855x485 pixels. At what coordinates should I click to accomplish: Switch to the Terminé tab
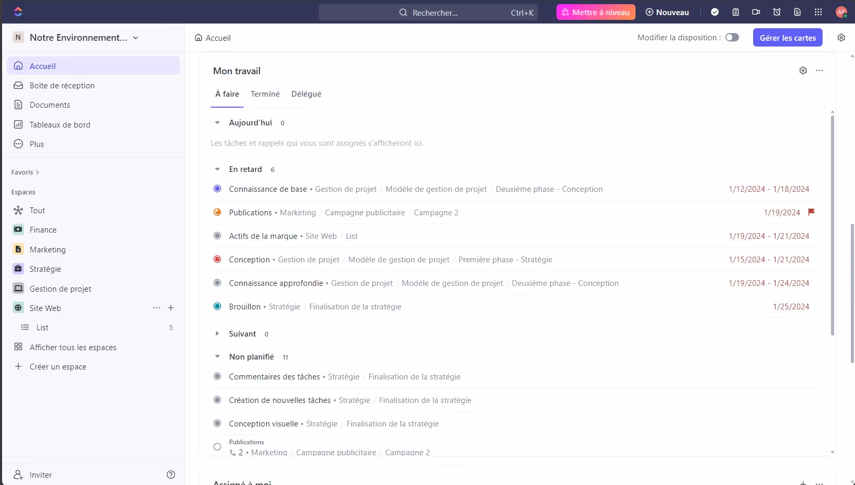(265, 94)
